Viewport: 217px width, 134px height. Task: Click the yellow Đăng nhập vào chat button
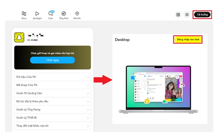pos(188,40)
